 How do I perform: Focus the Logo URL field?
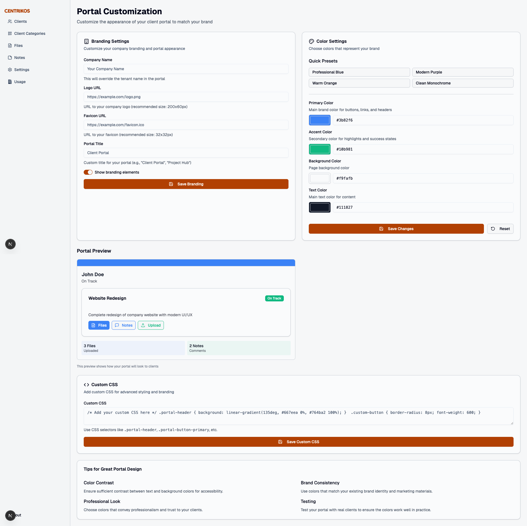tap(186, 97)
